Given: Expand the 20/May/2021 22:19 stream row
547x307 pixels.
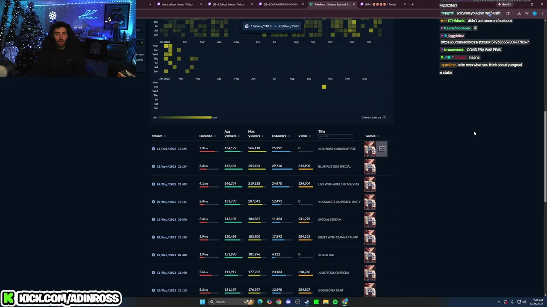Looking at the screenshot, I should pyautogui.click(x=153, y=290).
